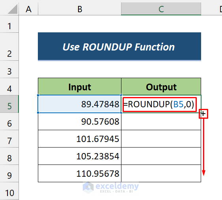Screen dimensions: 222x200
Task: Select cell containing 89.47848
Action: coord(80,104)
